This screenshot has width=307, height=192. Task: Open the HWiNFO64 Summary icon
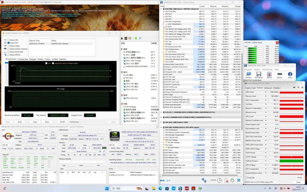tap(248, 75)
